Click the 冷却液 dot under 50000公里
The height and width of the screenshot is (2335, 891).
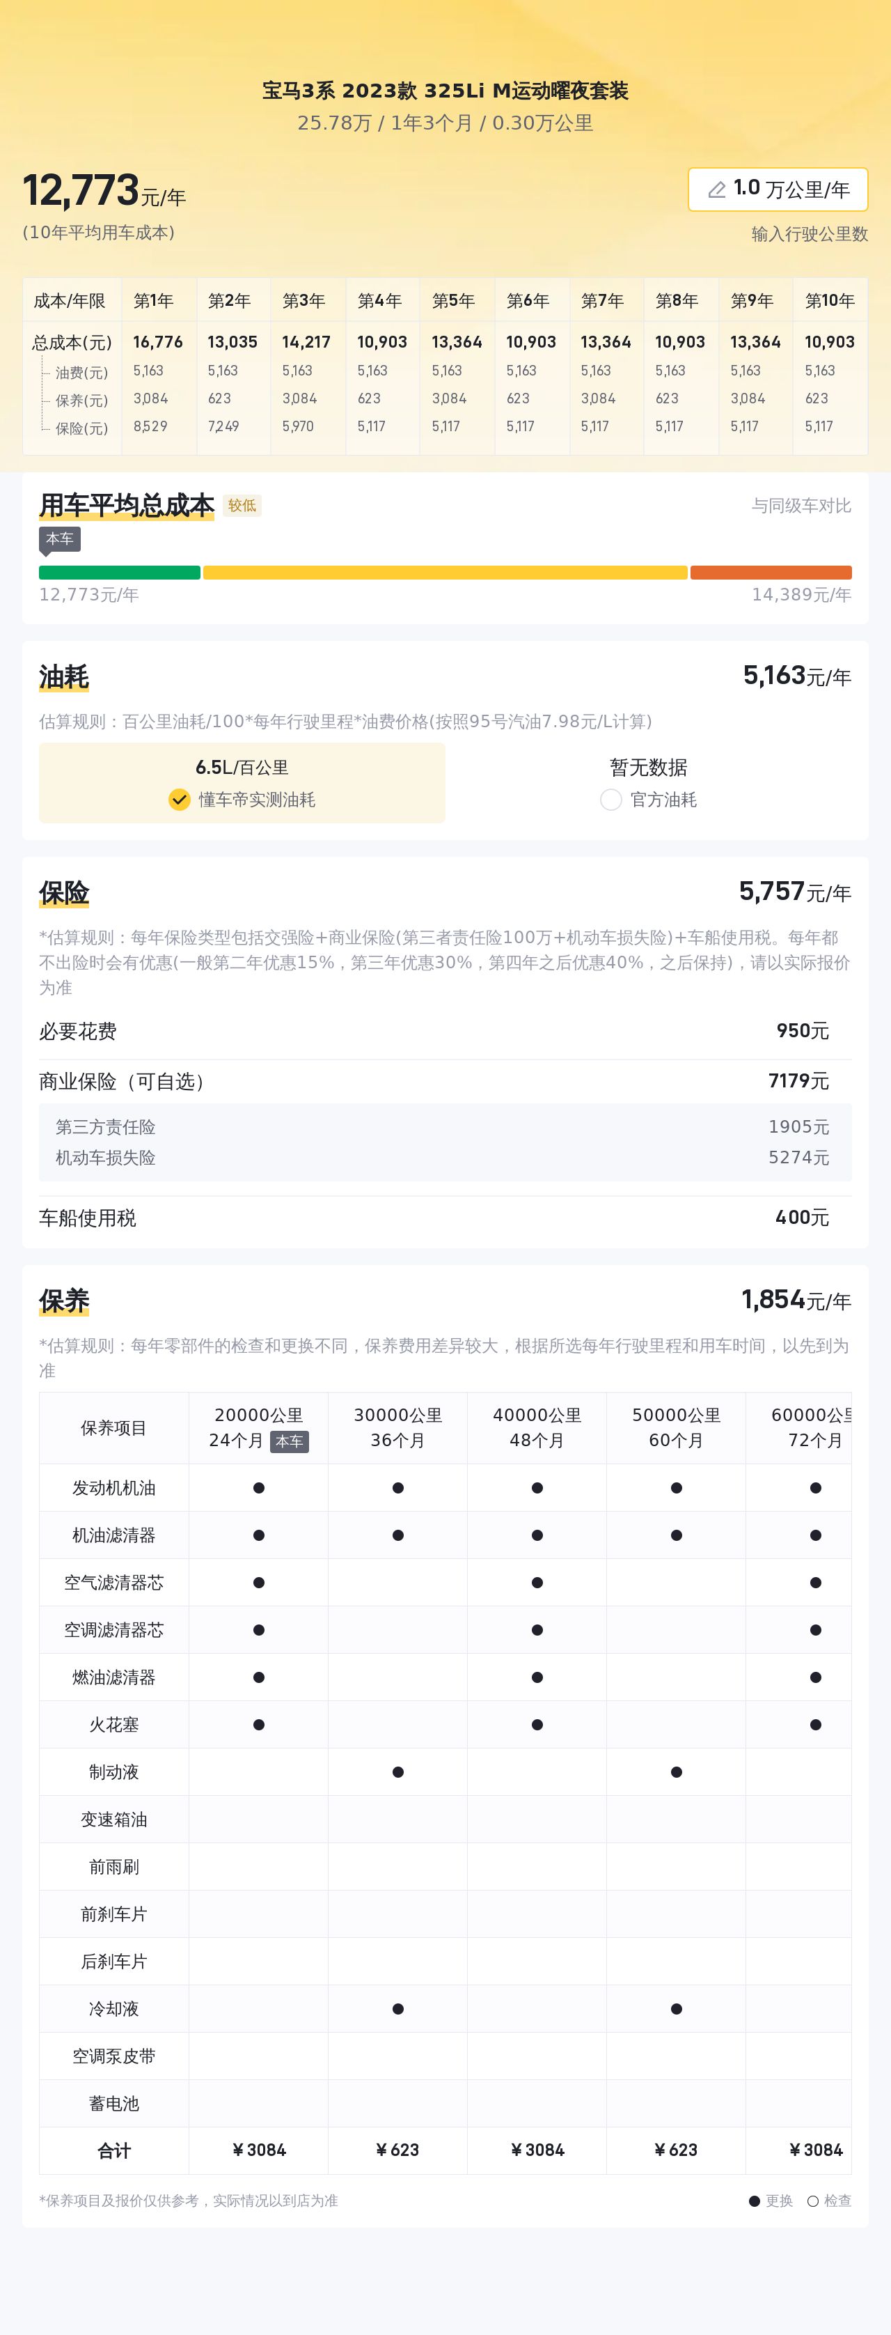click(677, 2009)
